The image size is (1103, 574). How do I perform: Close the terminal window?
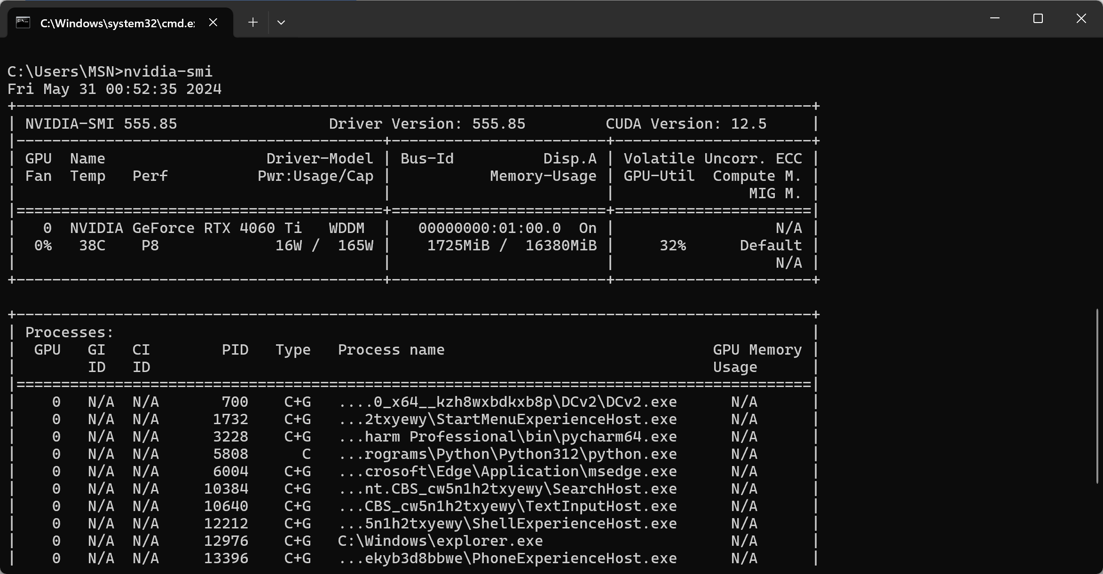tap(1081, 19)
